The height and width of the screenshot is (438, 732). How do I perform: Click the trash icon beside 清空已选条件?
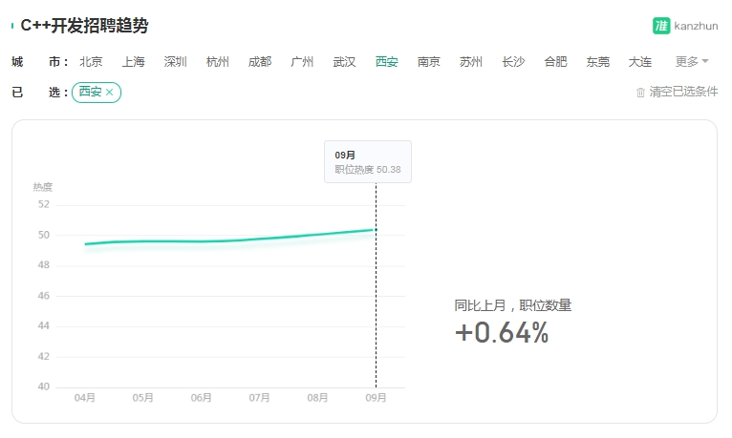(x=640, y=93)
